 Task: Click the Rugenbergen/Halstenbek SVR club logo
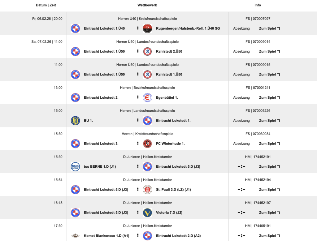[x=147, y=28]
